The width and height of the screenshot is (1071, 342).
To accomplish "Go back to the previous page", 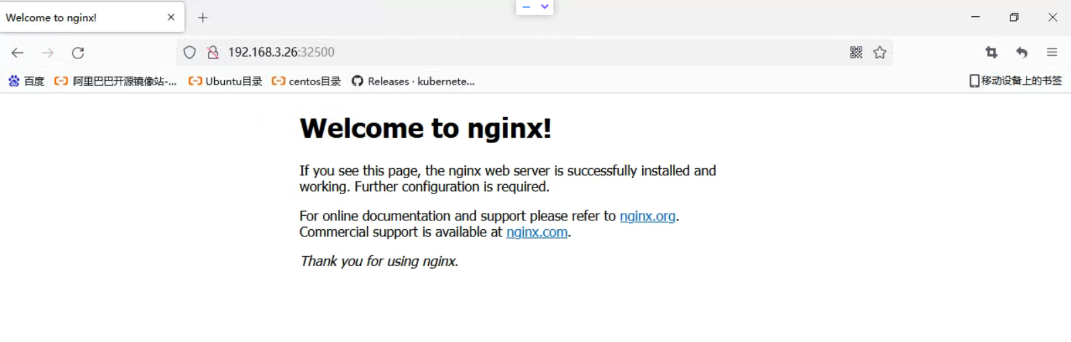I will tap(18, 52).
